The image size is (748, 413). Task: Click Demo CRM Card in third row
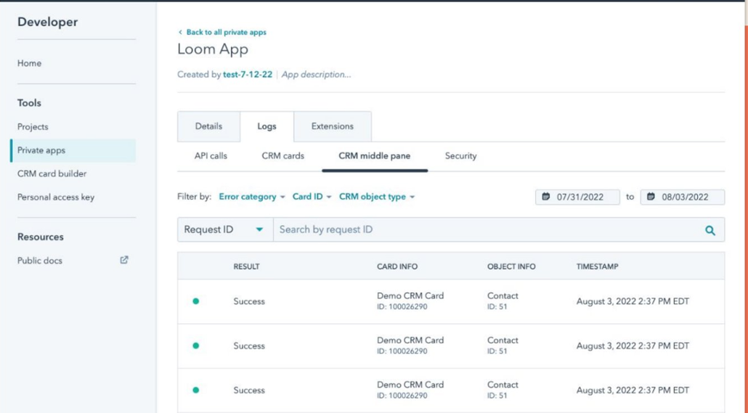click(410, 385)
